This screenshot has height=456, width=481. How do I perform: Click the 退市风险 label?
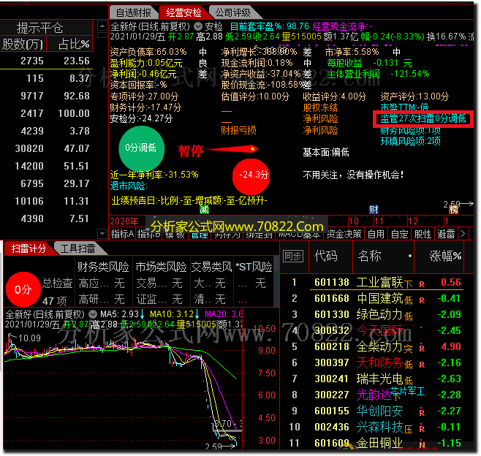(x=129, y=186)
